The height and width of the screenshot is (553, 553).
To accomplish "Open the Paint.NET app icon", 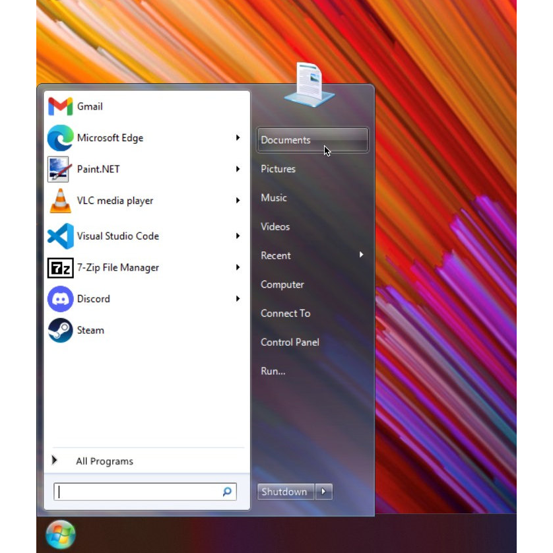I will (x=58, y=170).
